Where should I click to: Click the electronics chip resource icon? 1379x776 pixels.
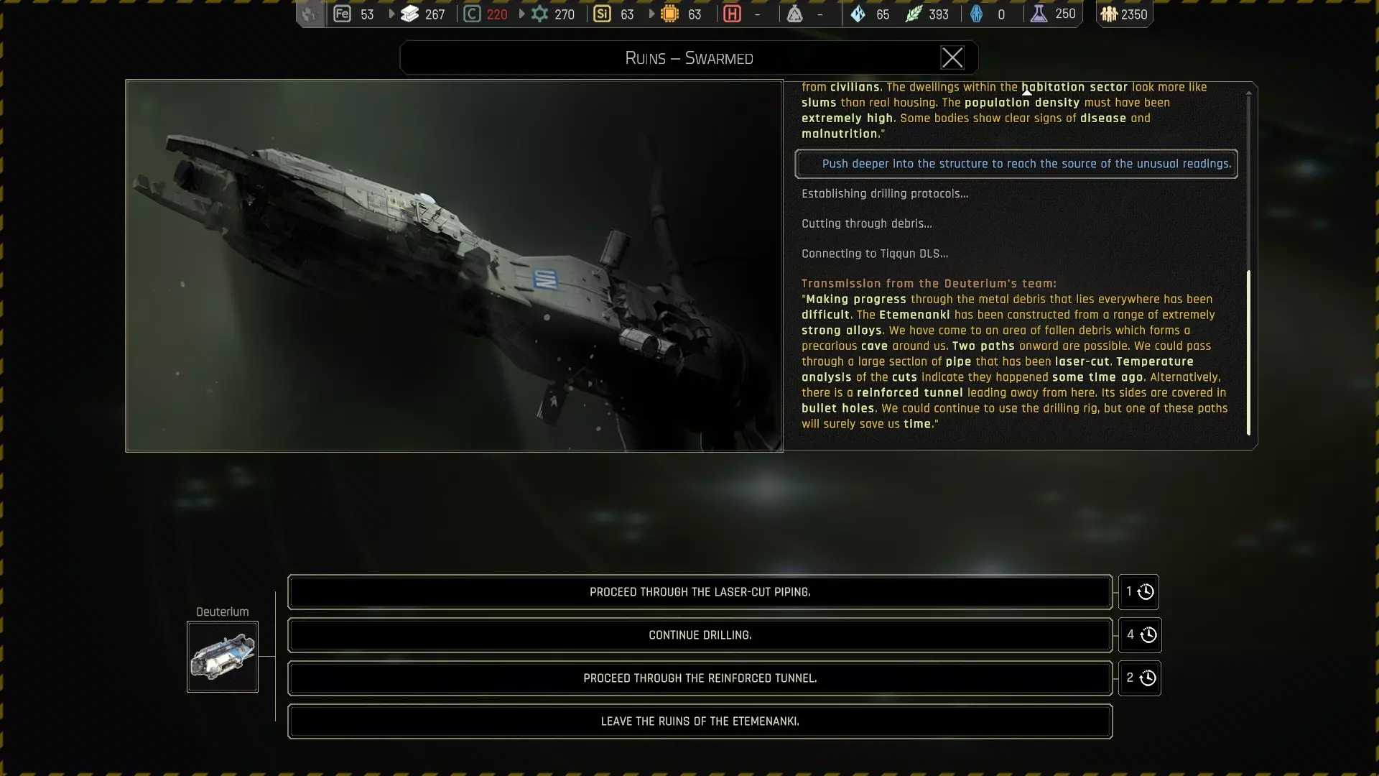coord(669,14)
